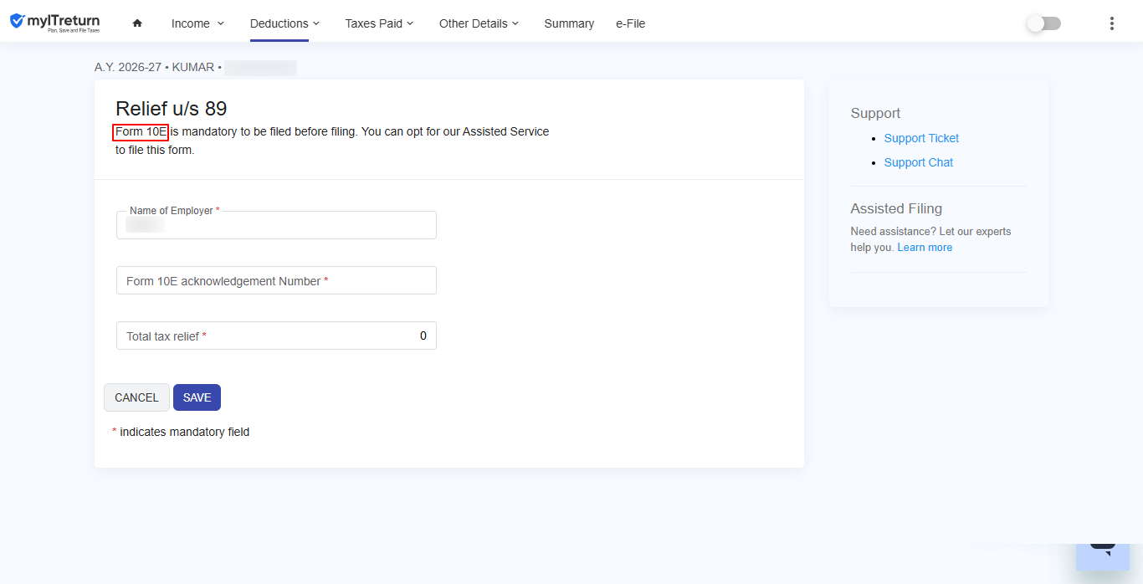
Task: Focus the Name of Employer field
Action: tap(276, 225)
